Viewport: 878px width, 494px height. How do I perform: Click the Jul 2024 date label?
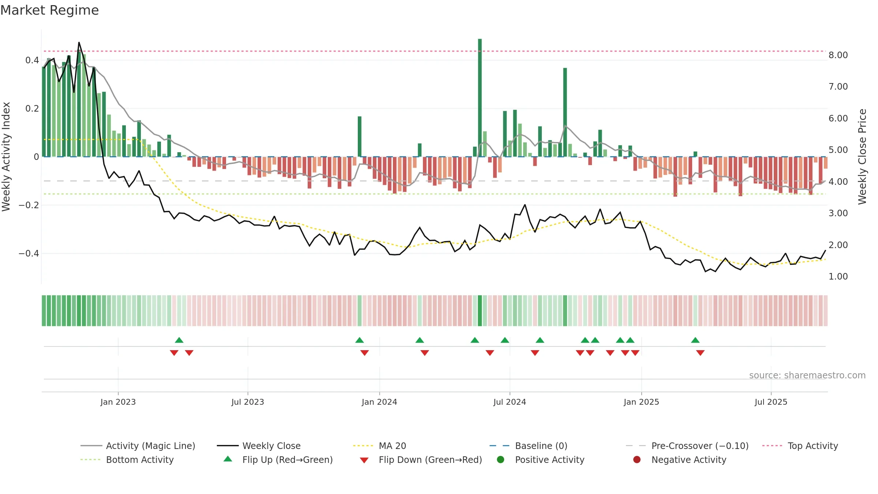[510, 402]
